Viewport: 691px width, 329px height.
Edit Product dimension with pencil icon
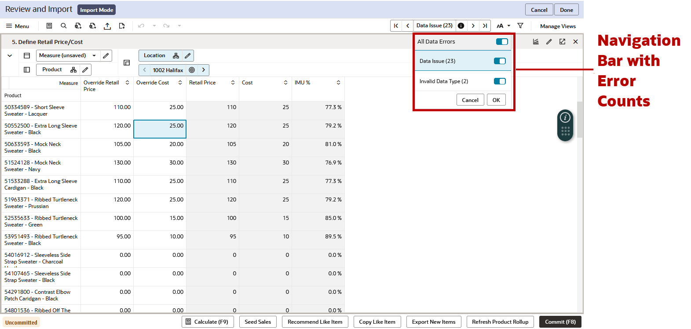tap(85, 70)
